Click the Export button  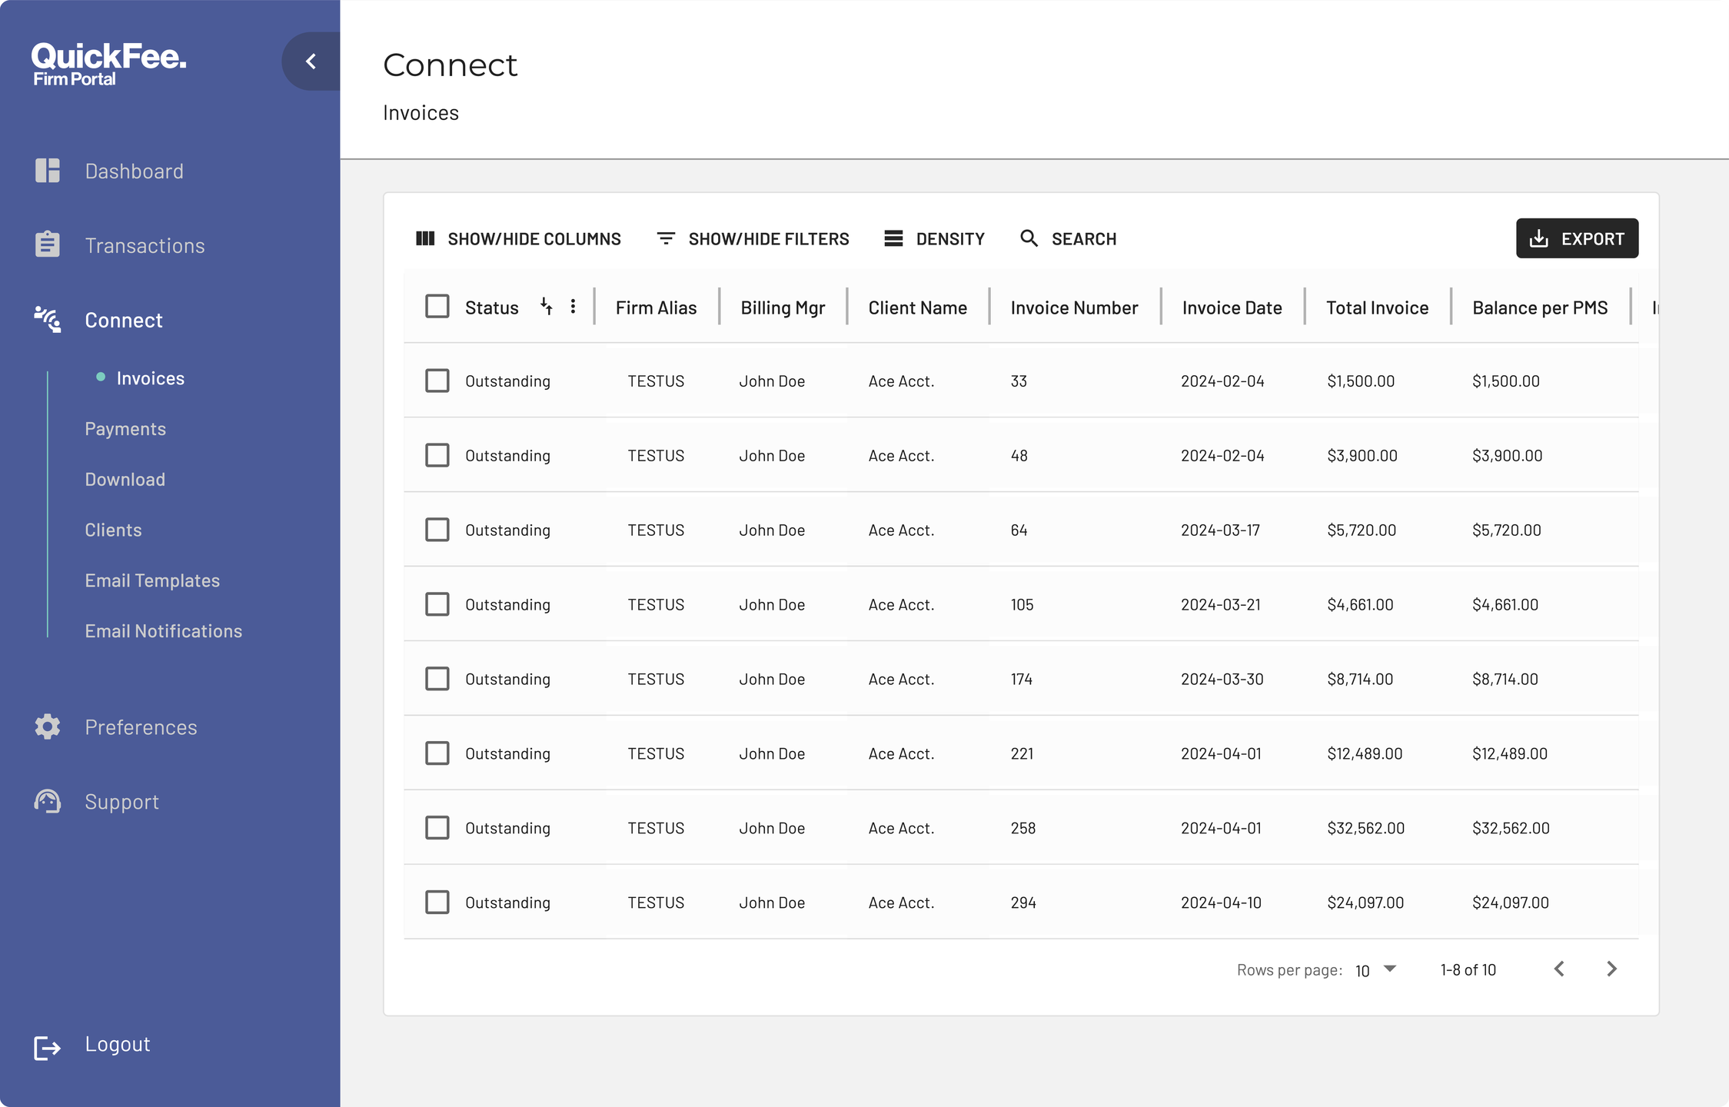(1576, 238)
